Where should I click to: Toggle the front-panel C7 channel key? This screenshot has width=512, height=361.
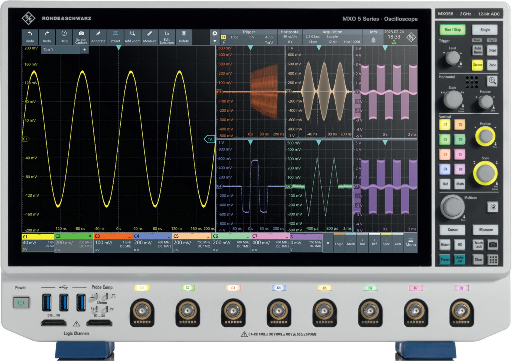pyautogui.click(x=460, y=154)
